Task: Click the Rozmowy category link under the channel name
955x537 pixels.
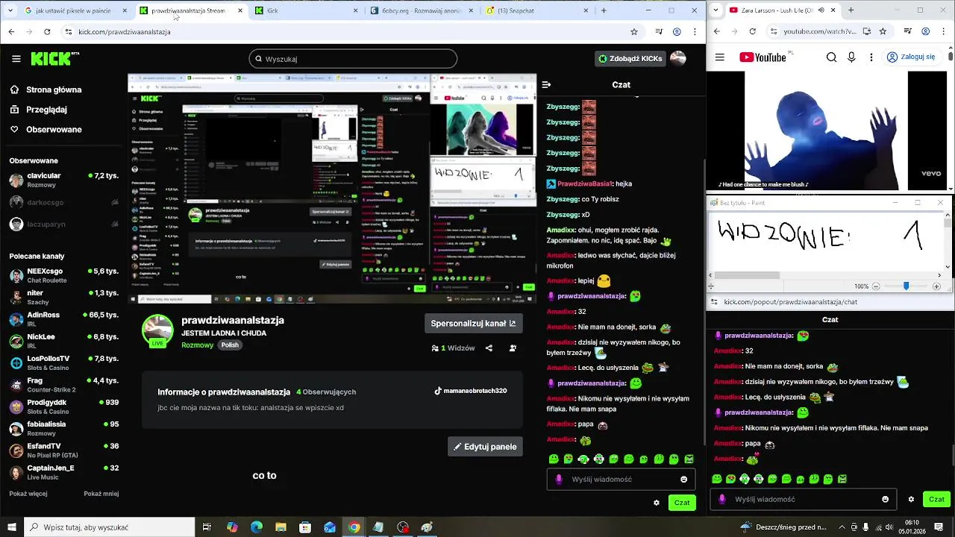Action: click(198, 345)
